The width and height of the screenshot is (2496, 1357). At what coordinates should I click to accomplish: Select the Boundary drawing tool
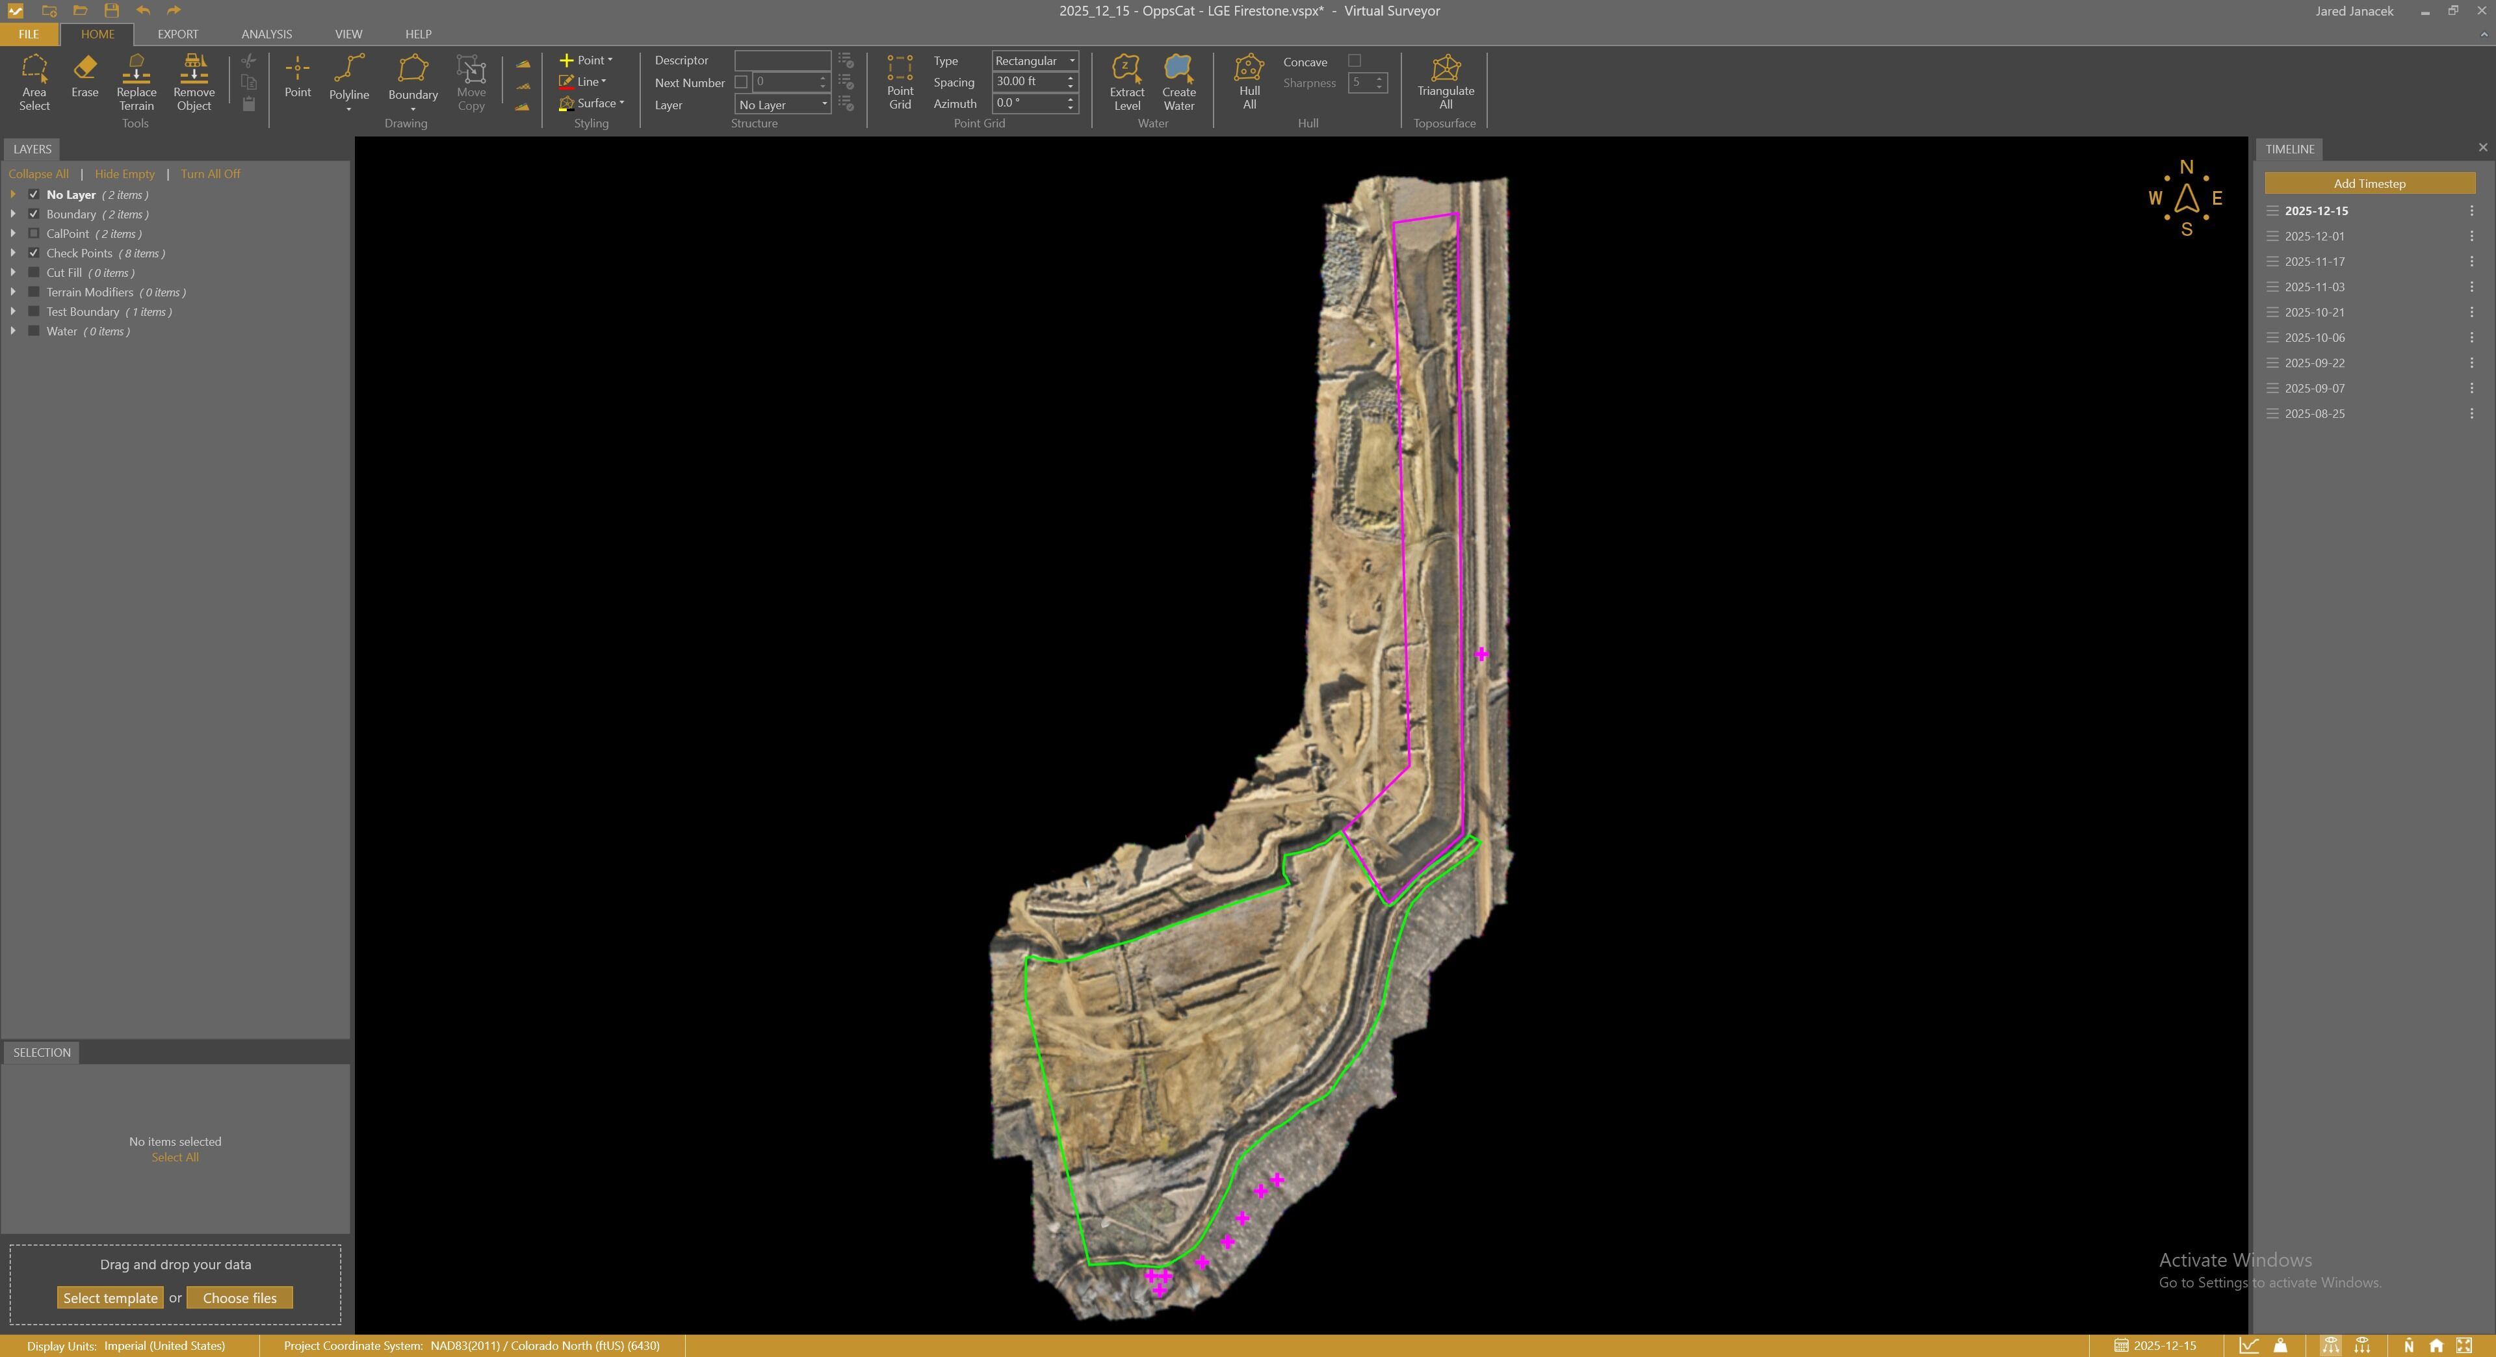click(x=413, y=77)
